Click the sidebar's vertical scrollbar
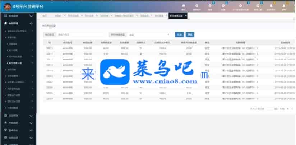Image resolution: width=296 pixels, height=145 pixels. pyautogui.click(x=37, y=63)
